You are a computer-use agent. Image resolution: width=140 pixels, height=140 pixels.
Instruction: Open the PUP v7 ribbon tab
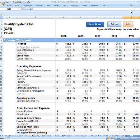click(105, 6)
